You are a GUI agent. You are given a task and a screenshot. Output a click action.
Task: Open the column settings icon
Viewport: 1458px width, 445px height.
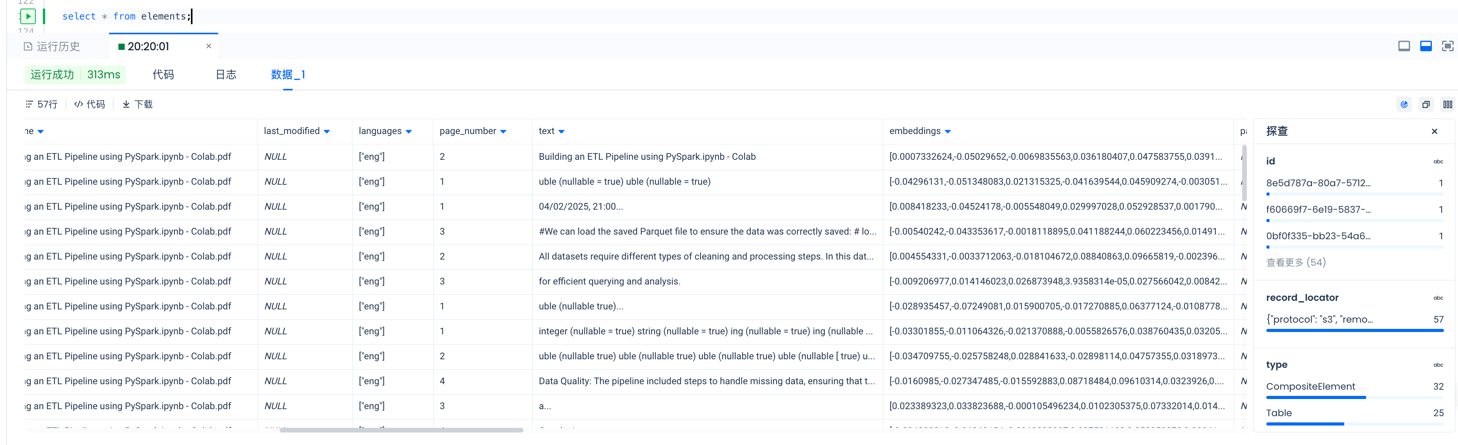(x=1447, y=105)
